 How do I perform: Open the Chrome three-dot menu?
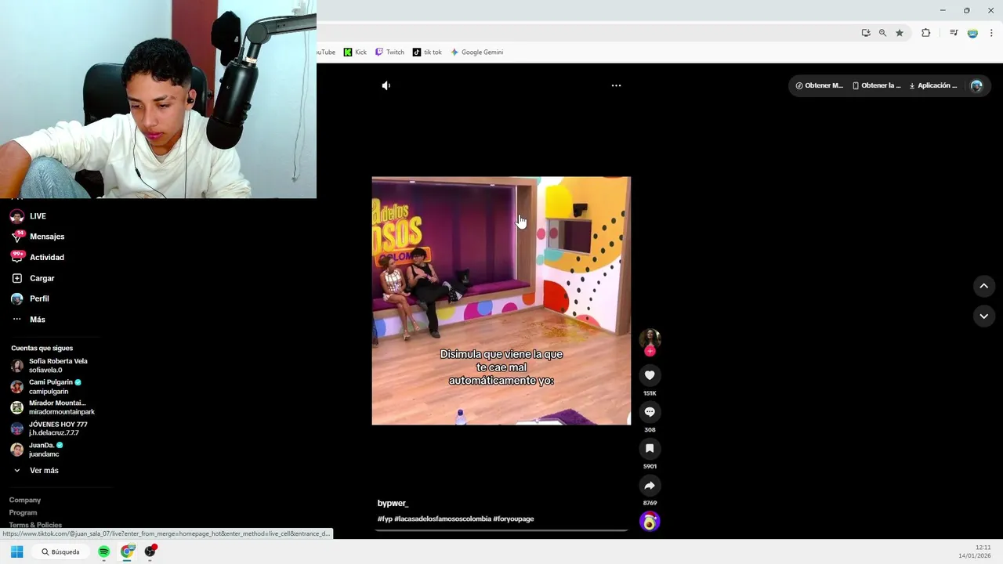coord(991,33)
